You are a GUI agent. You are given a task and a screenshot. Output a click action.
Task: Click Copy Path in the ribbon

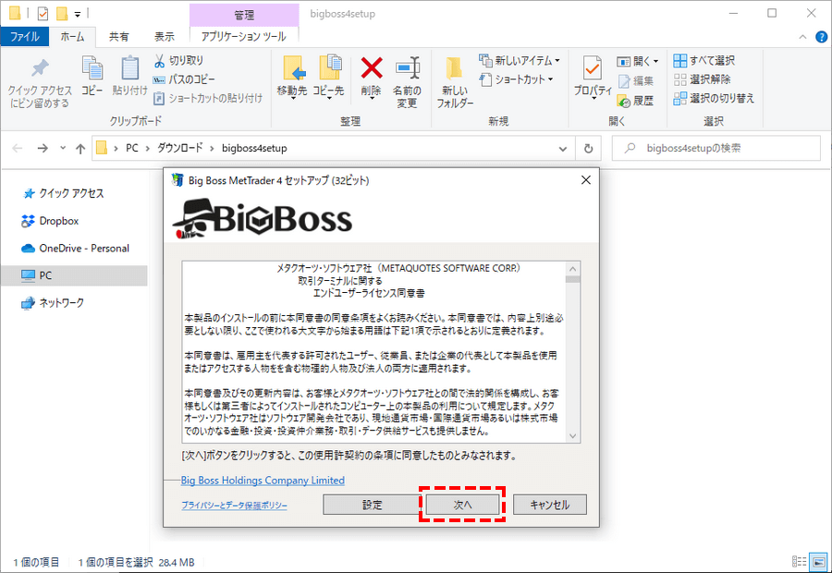pos(184,79)
